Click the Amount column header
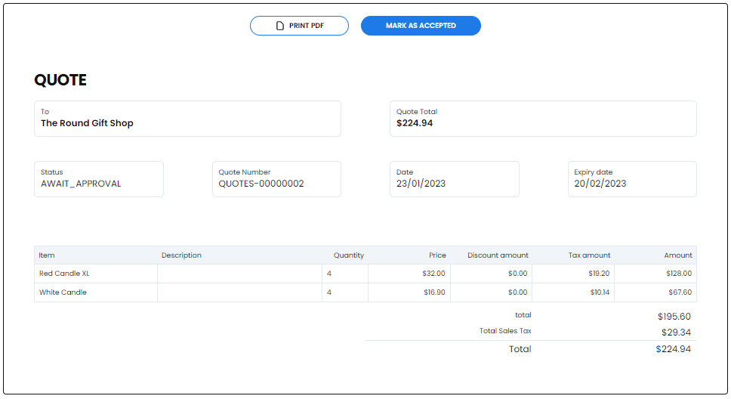The width and height of the screenshot is (731, 399). point(678,255)
